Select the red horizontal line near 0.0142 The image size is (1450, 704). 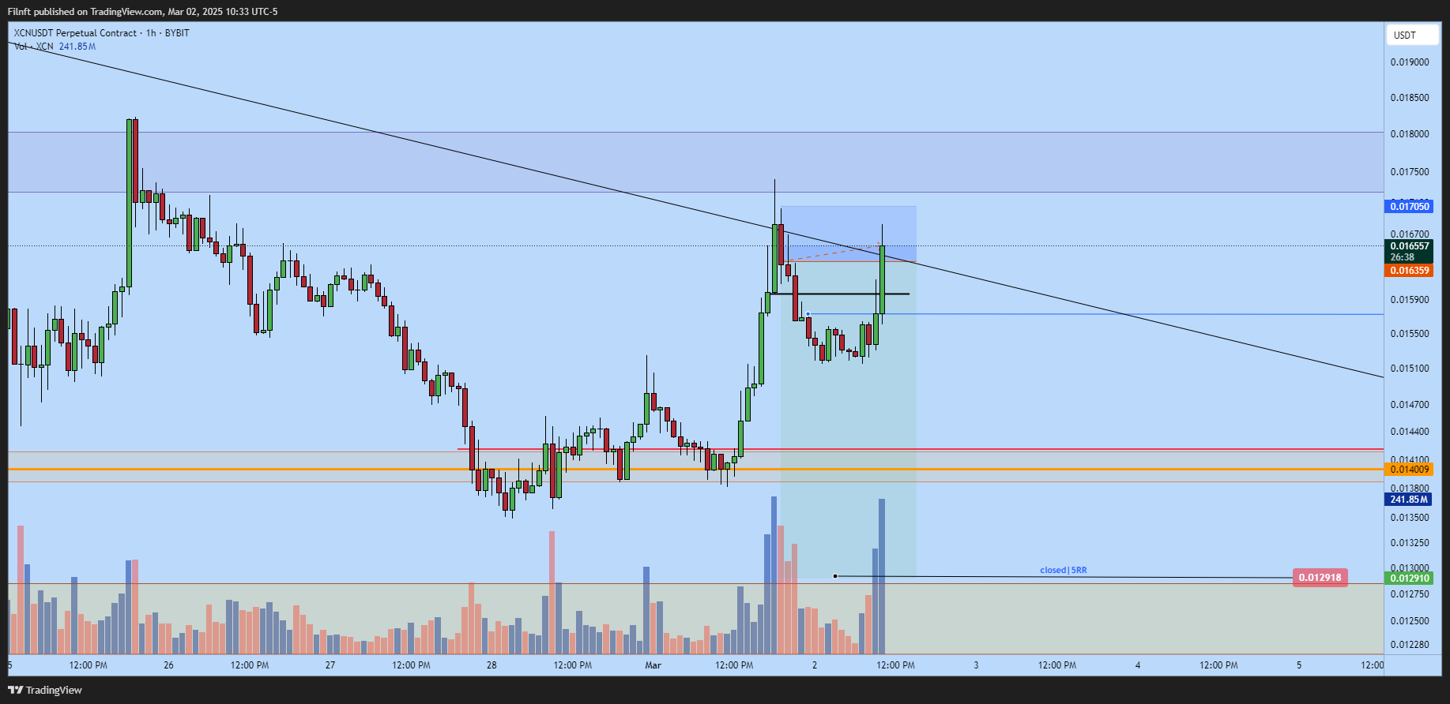click(x=921, y=449)
